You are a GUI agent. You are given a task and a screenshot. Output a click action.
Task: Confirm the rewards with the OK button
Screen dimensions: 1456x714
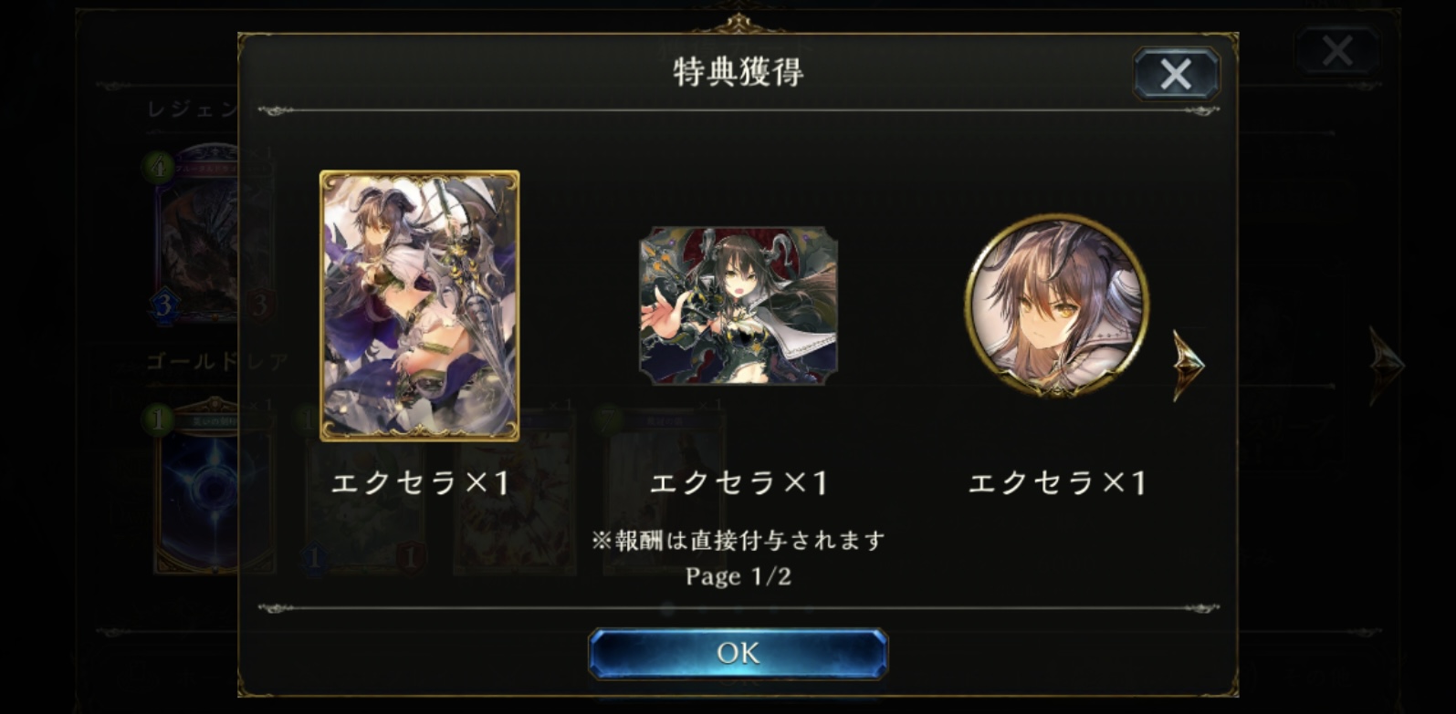click(x=738, y=653)
